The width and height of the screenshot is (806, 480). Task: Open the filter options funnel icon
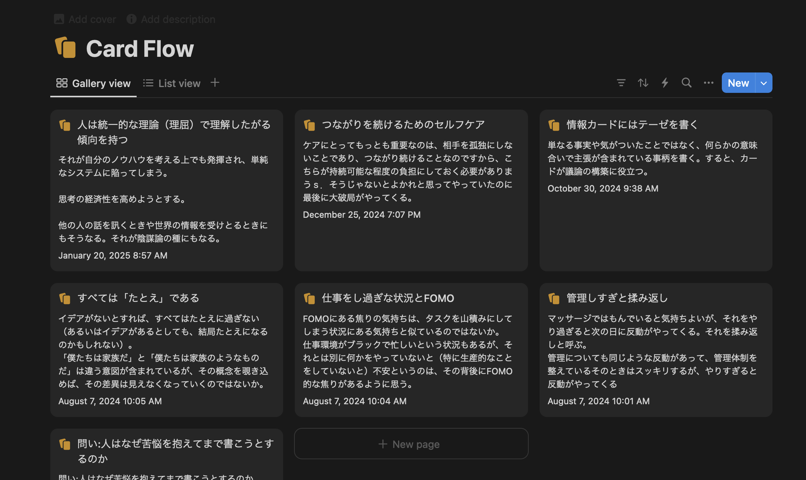(x=621, y=83)
